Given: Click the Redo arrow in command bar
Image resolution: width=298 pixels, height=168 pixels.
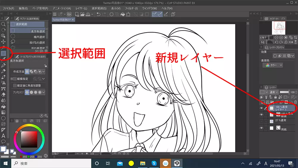Looking at the screenshot, I should 104,14.
